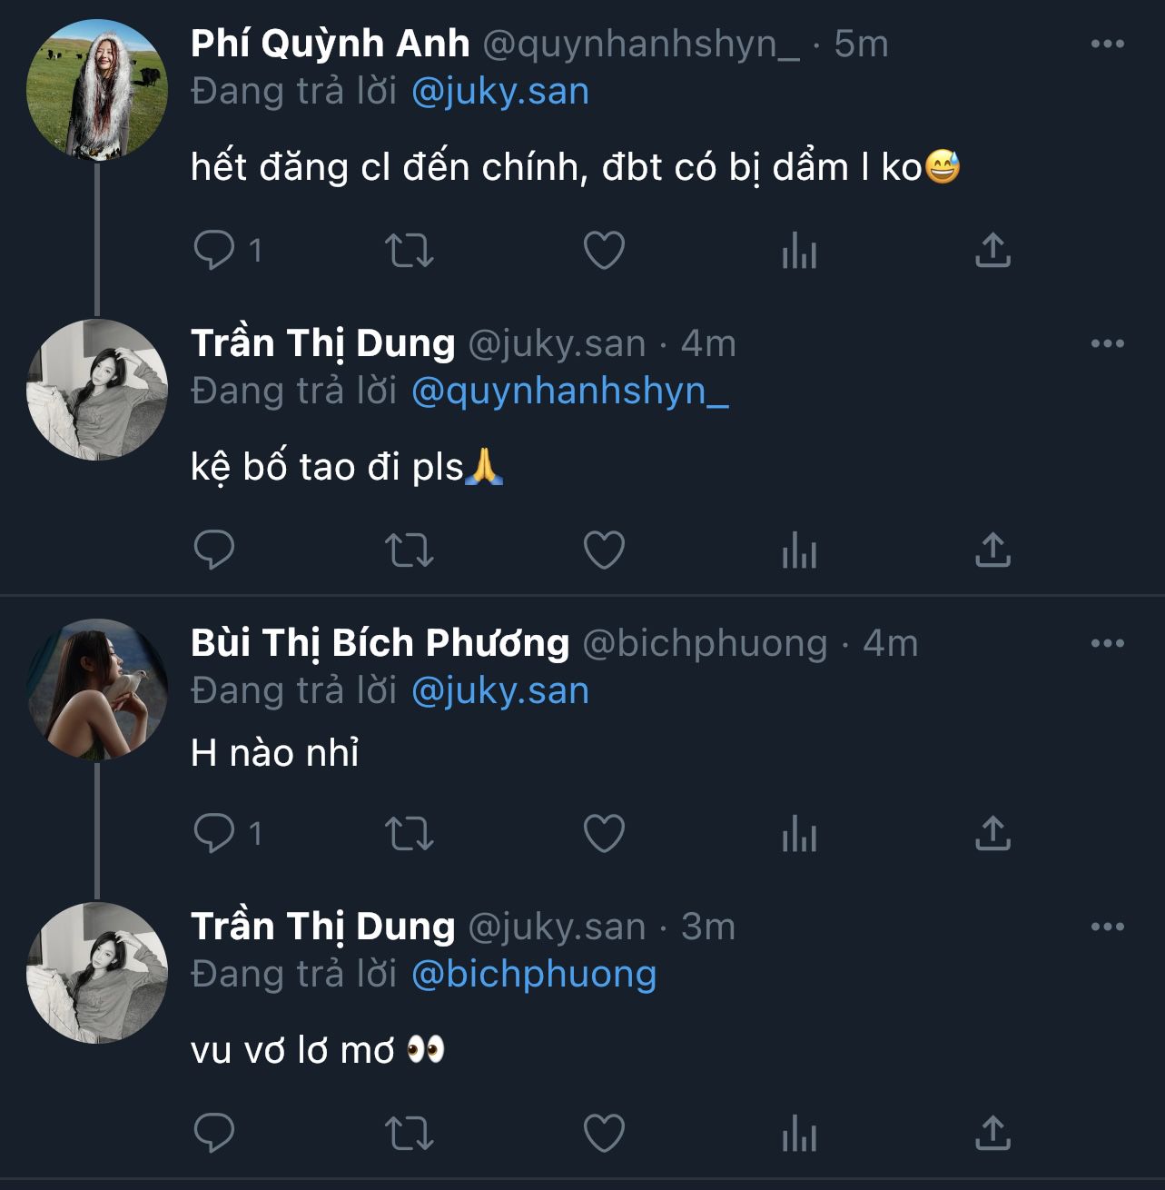Image resolution: width=1165 pixels, height=1190 pixels.
Task: View analytics for the "vu vơ lơ mơ" tweet
Action: point(799,1133)
